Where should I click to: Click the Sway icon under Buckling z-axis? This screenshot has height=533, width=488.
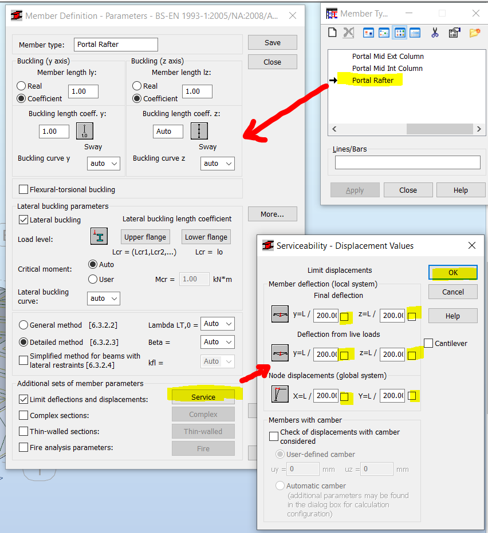[198, 131]
